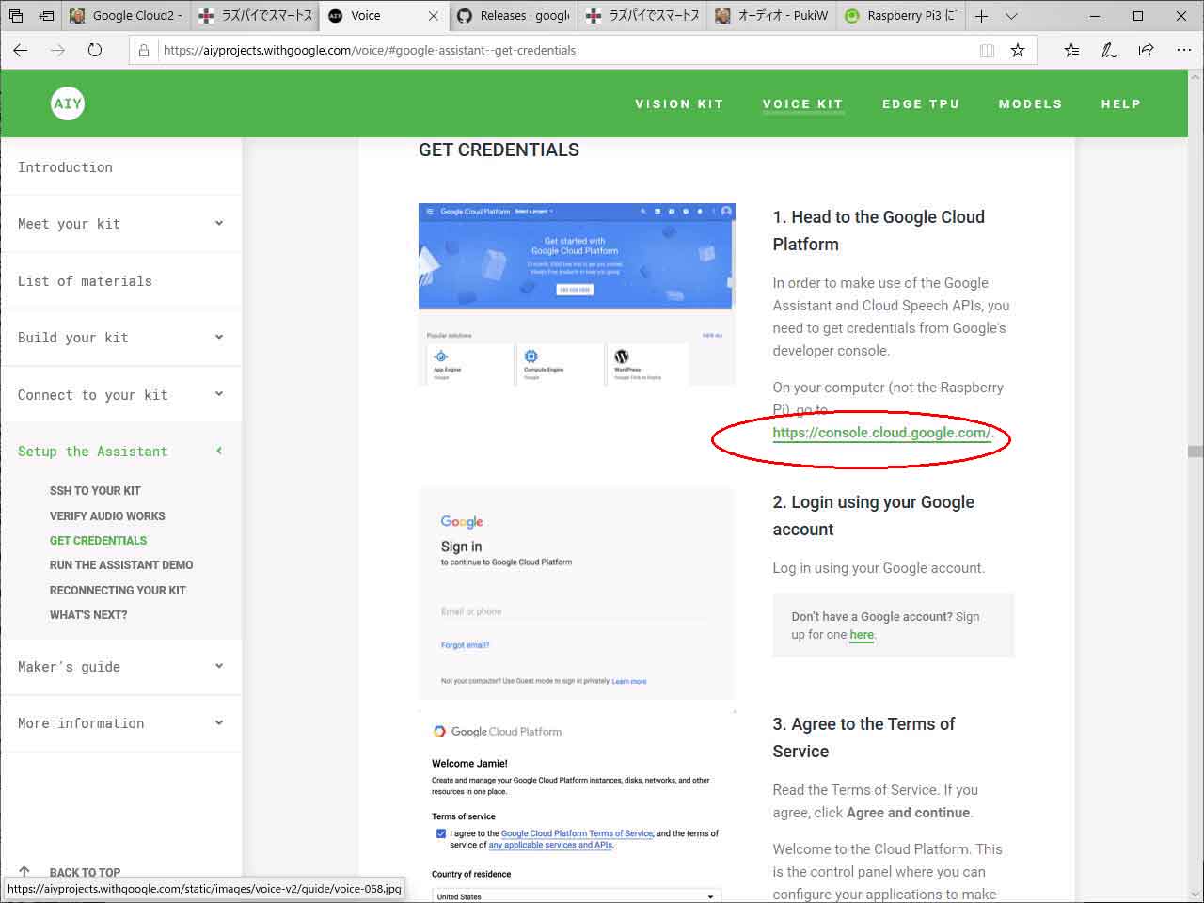Open the Add notes pen tool
Image resolution: width=1204 pixels, height=903 pixels.
(1109, 50)
